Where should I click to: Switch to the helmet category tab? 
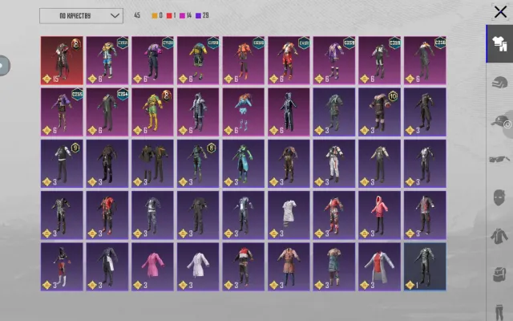[x=499, y=82]
